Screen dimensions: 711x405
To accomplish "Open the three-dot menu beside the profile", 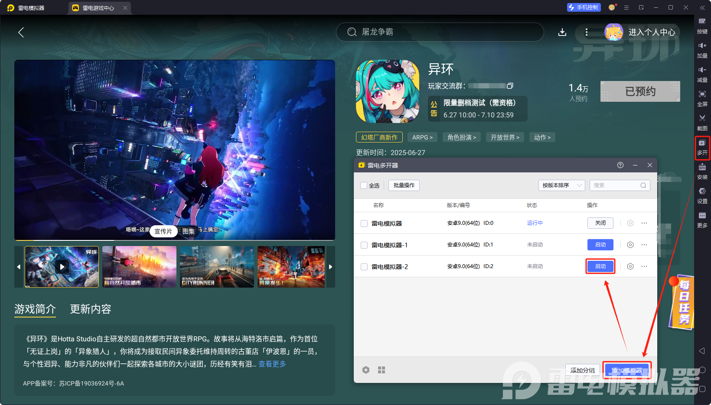I will tap(587, 32).
